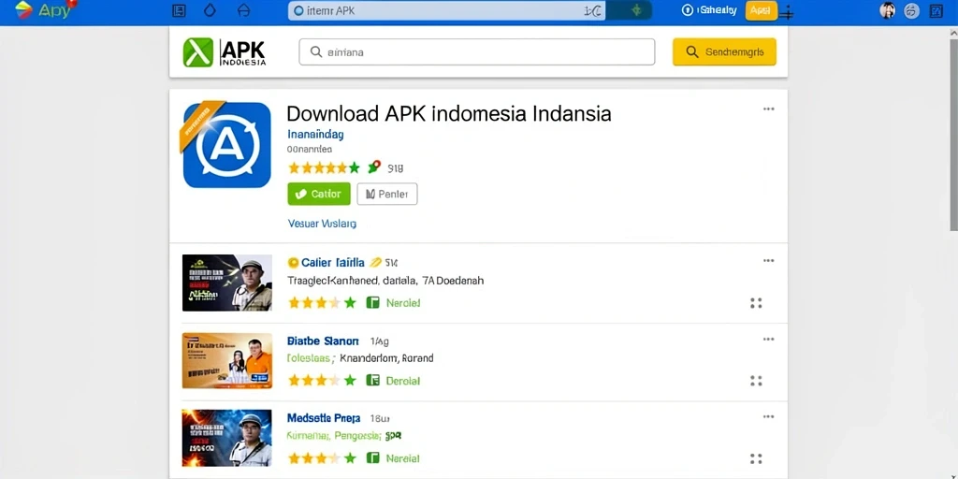Viewport: 958px width, 479px height.
Task: Open three-dot menu for Medsetle Pnera row
Action: tap(769, 416)
